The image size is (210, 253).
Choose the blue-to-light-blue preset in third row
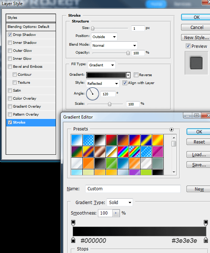(x=123, y=163)
